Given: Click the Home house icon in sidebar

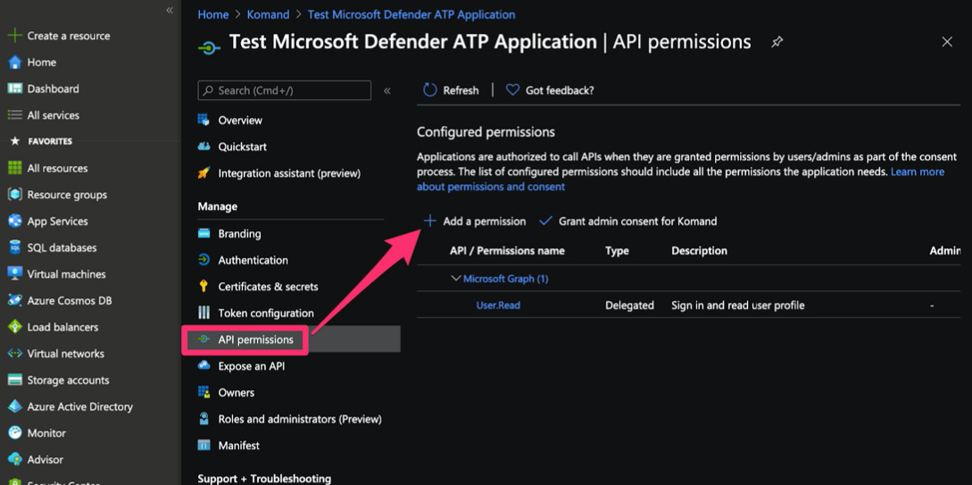Looking at the screenshot, I should (15, 62).
